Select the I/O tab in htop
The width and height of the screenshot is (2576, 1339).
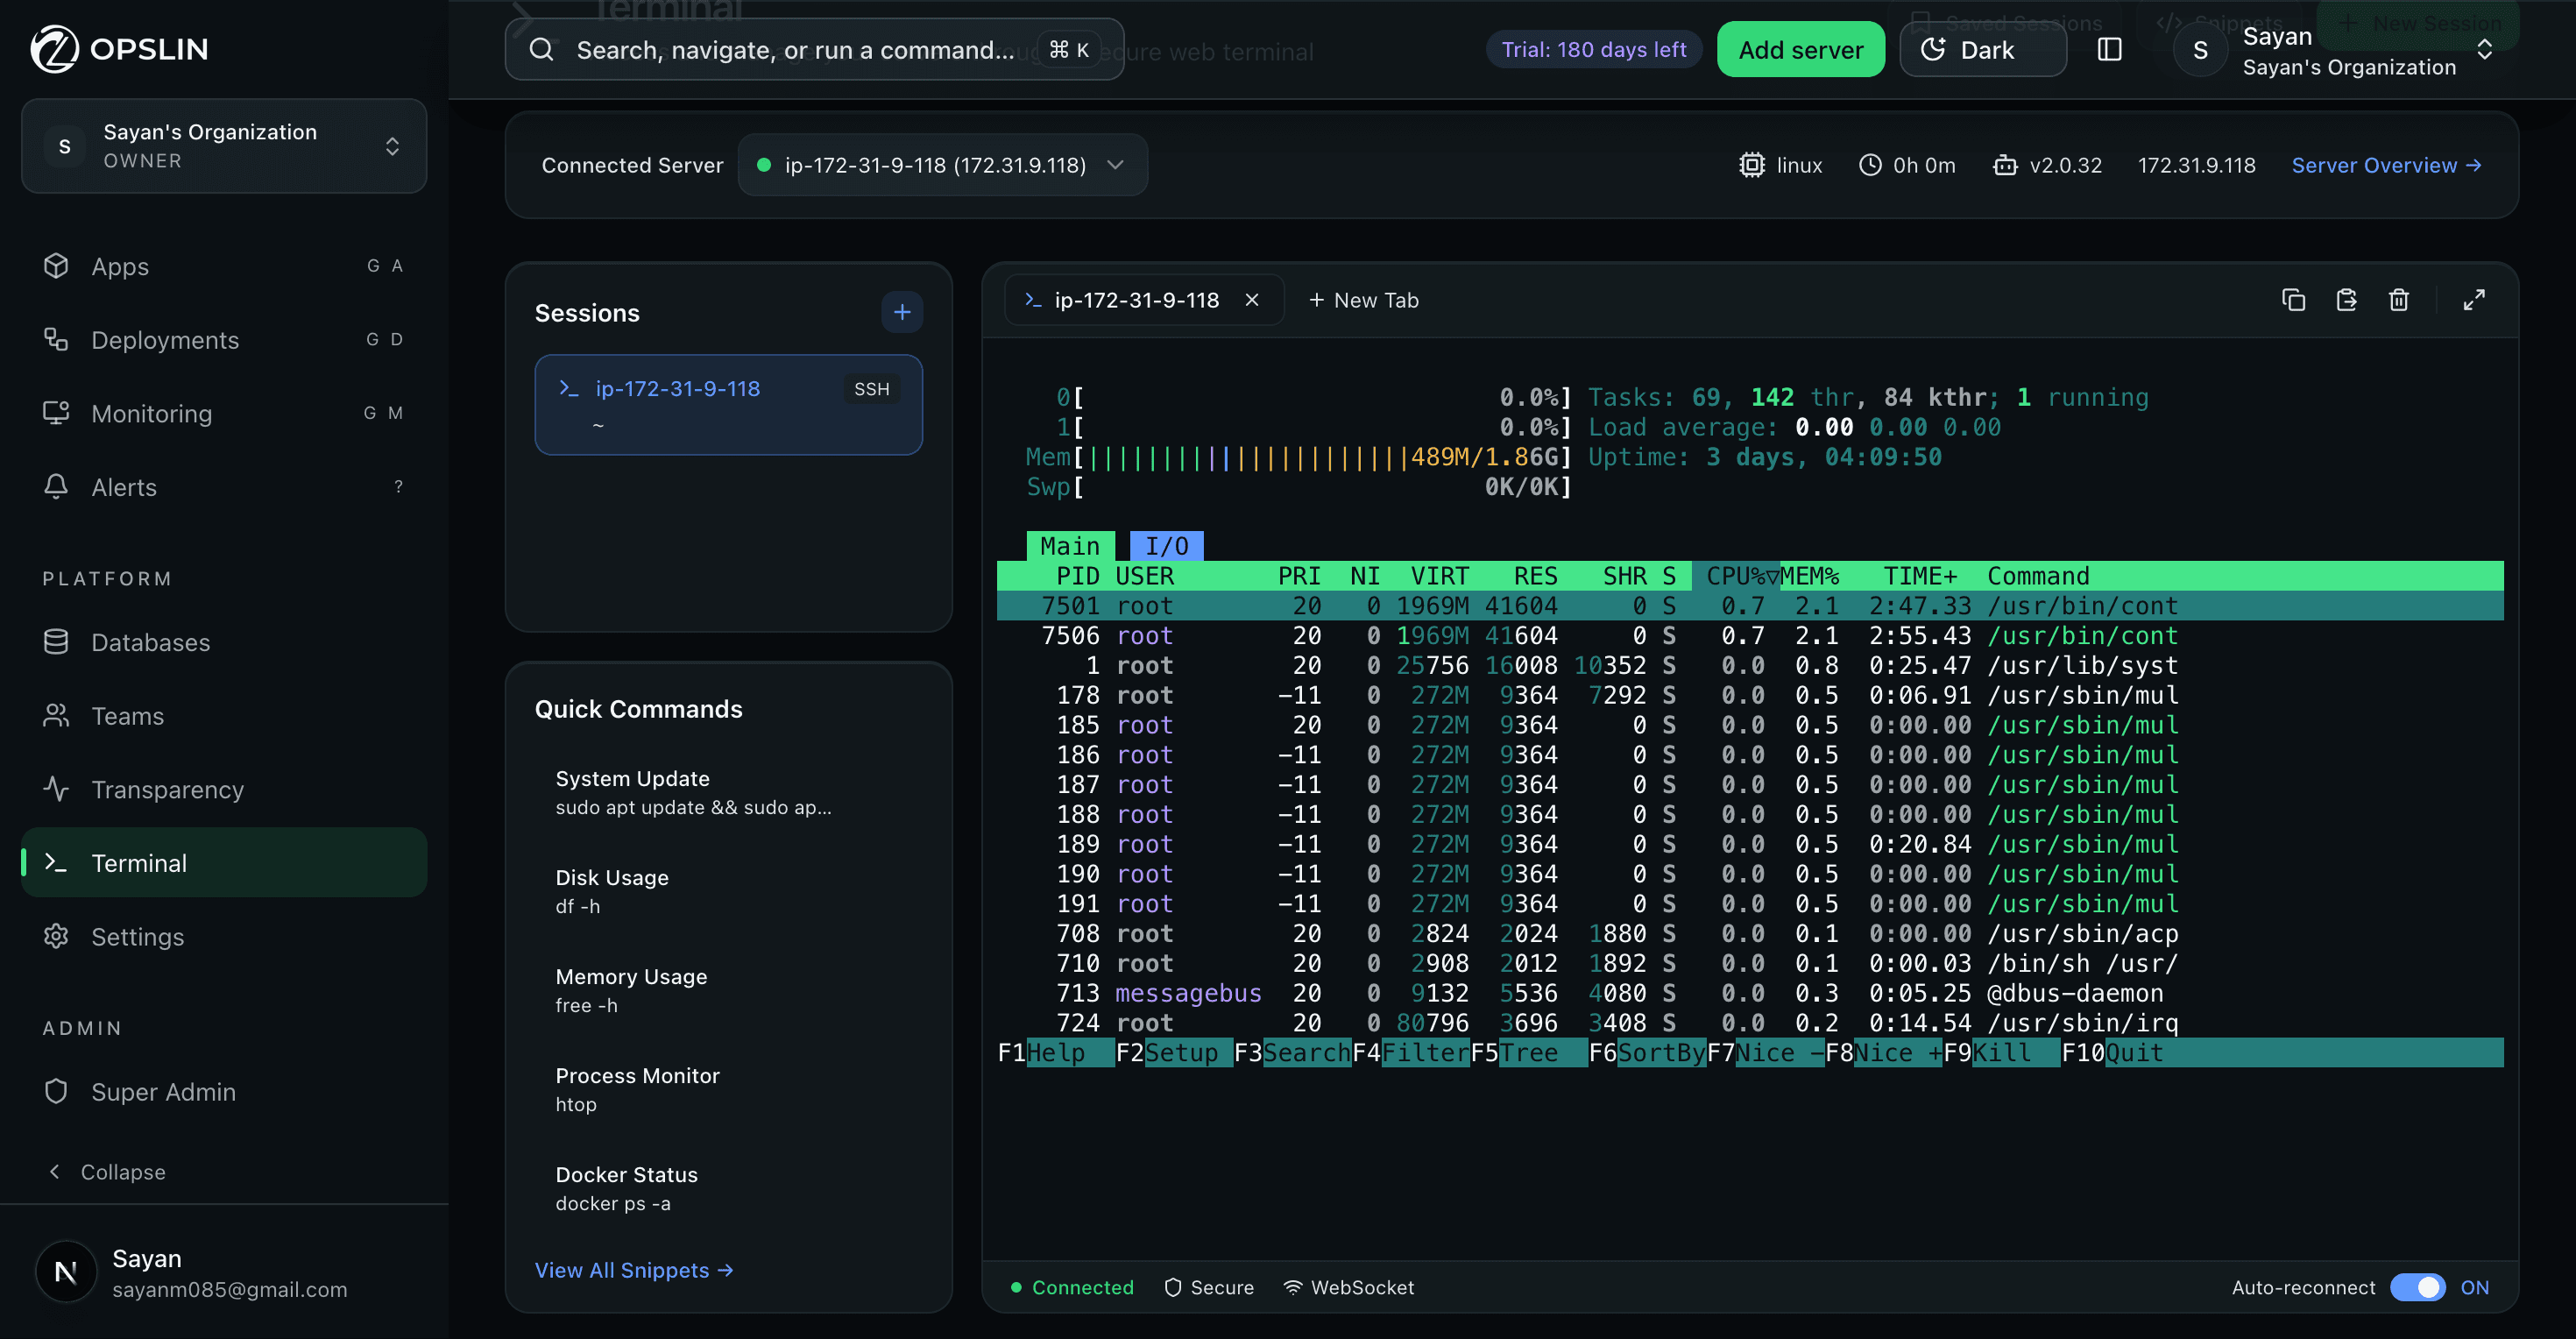click(x=1166, y=546)
